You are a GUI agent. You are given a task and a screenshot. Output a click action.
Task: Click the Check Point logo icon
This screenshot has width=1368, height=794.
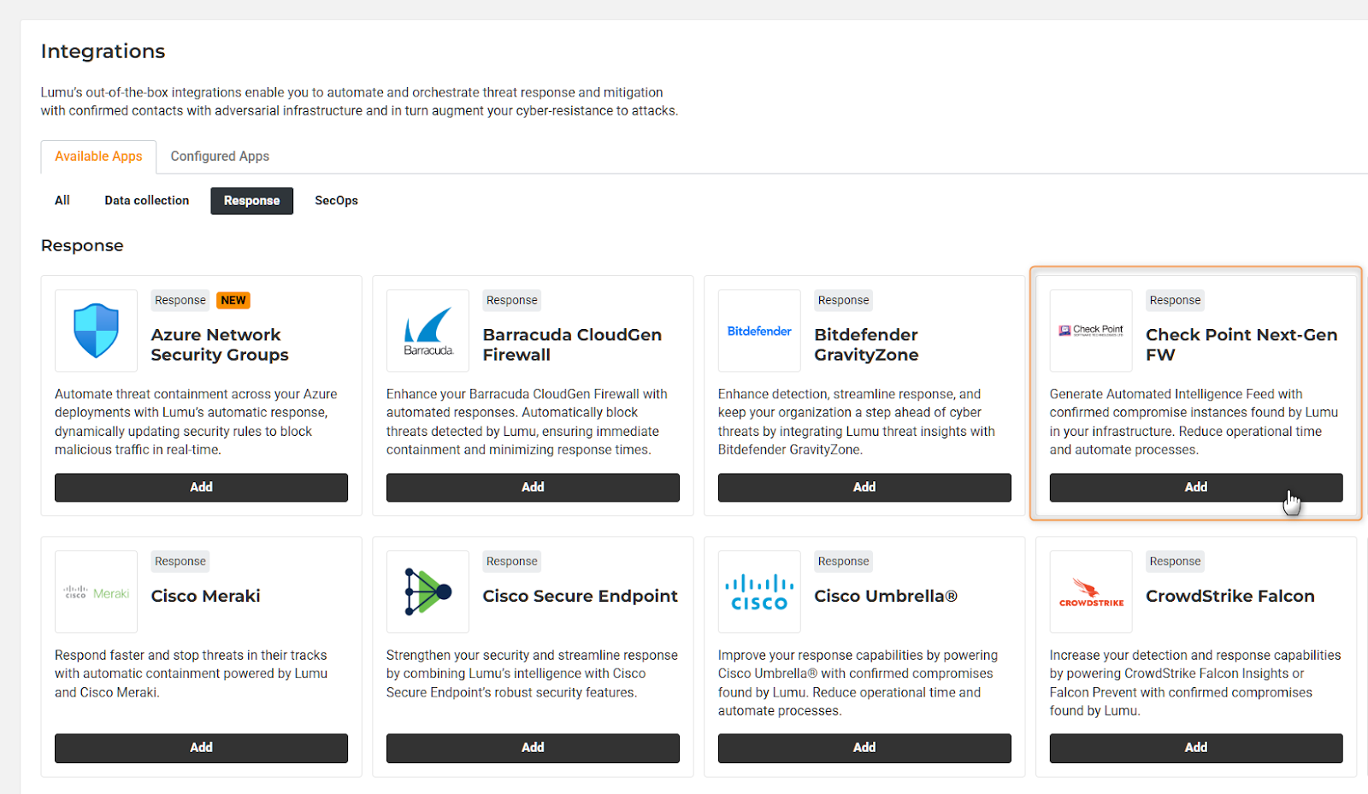coord(1091,331)
